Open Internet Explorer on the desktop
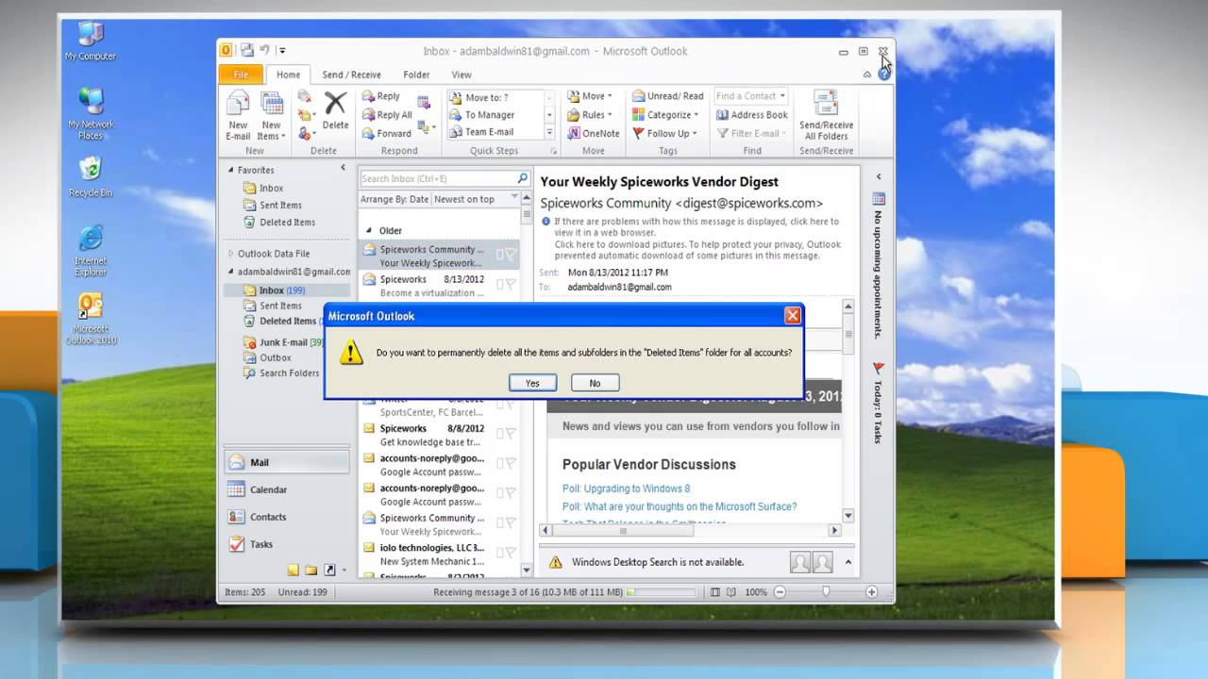This screenshot has width=1208, height=679. point(91,251)
